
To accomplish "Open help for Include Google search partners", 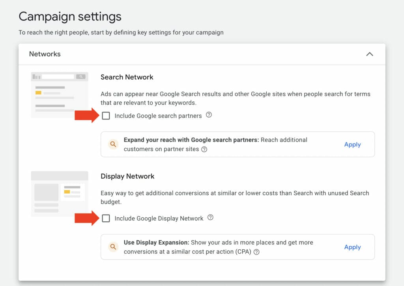I will (209, 115).
